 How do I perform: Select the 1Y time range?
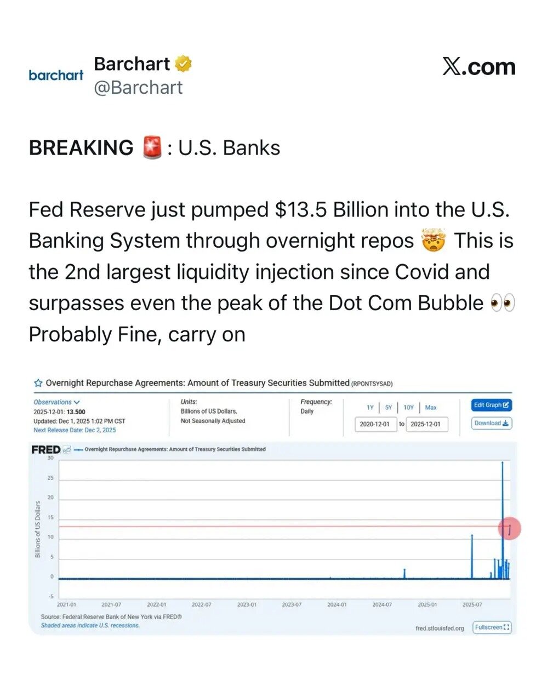pos(370,408)
